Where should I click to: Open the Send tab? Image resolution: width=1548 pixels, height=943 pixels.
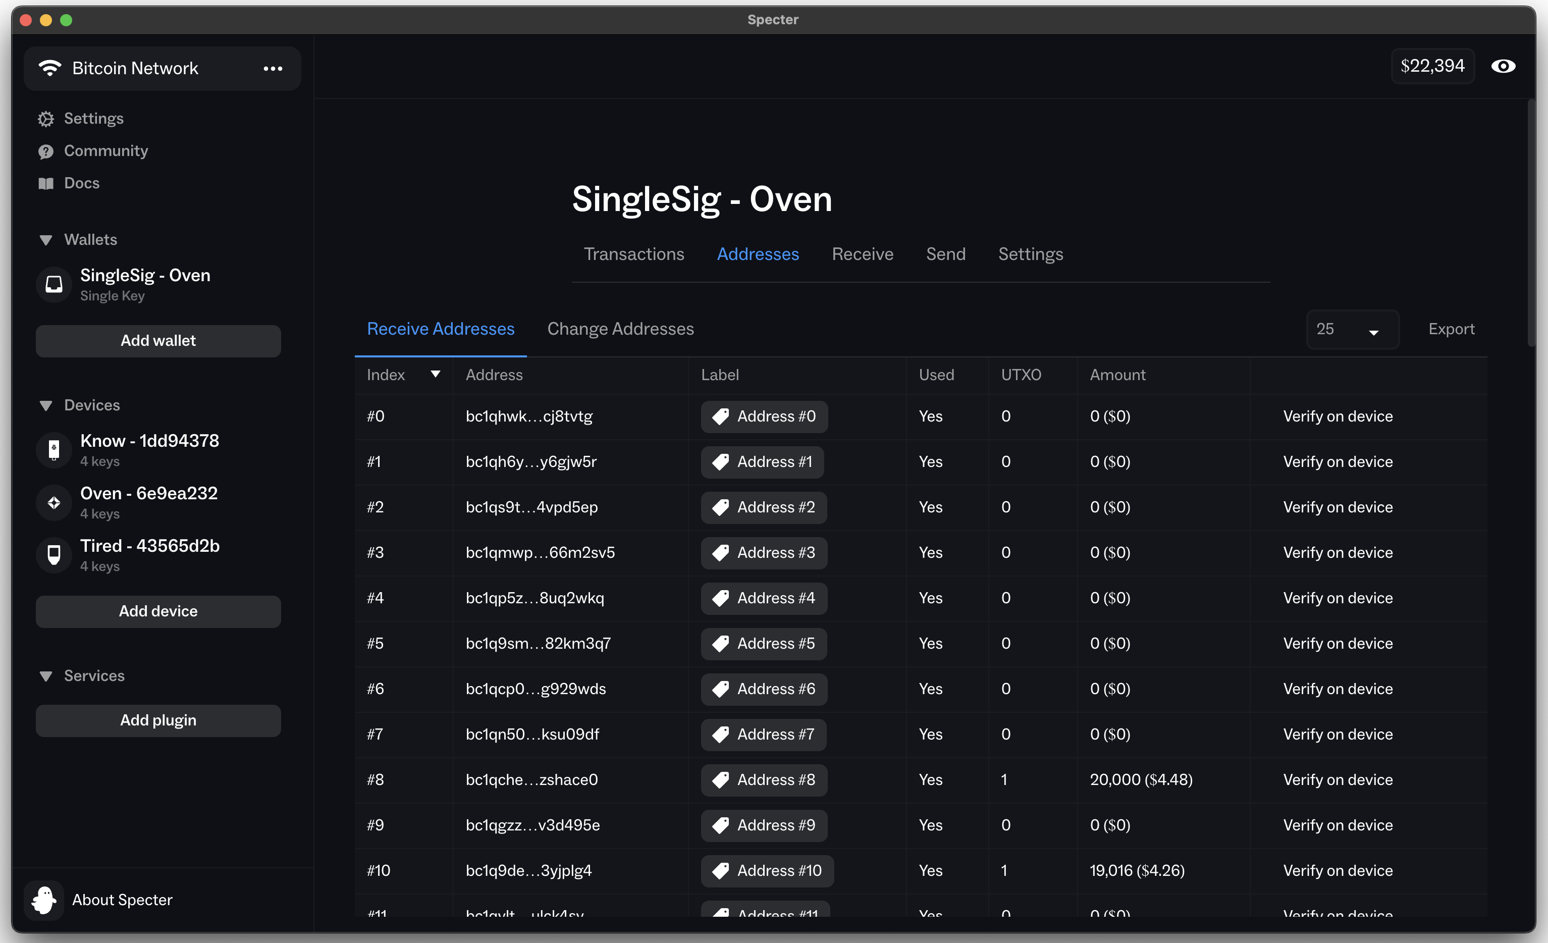(x=945, y=254)
